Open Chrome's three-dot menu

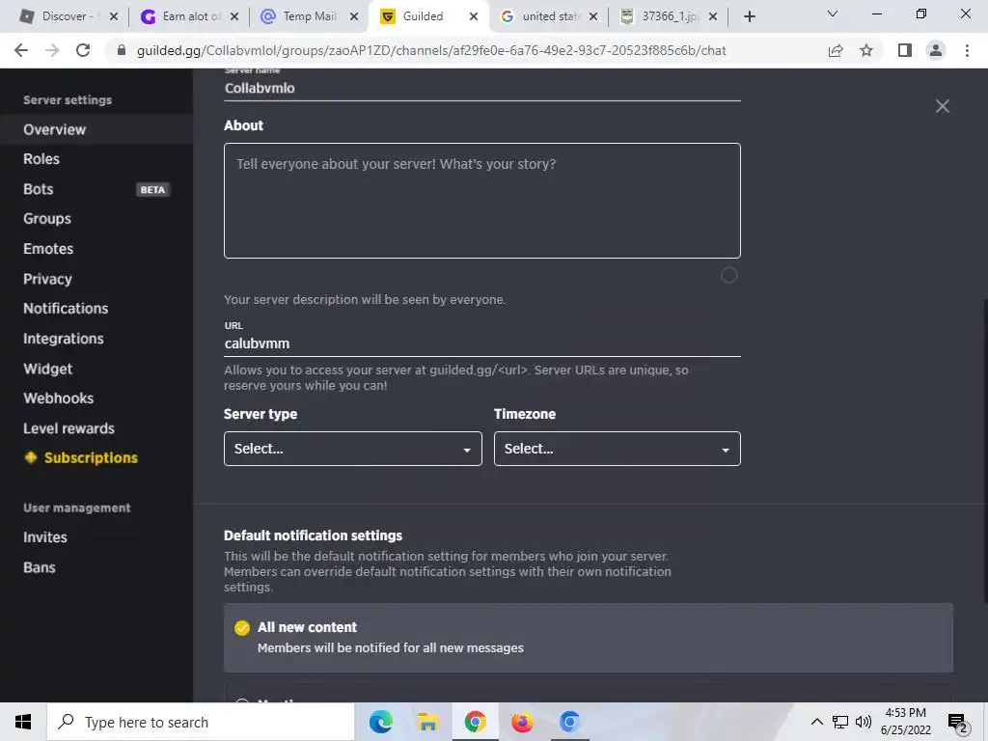click(x=967, y=50)
